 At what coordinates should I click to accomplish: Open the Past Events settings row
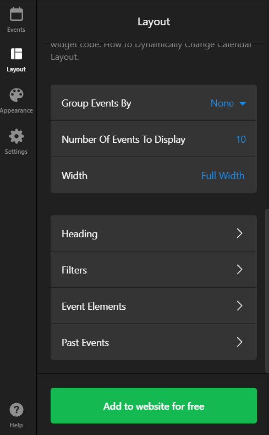click(153, 342)
